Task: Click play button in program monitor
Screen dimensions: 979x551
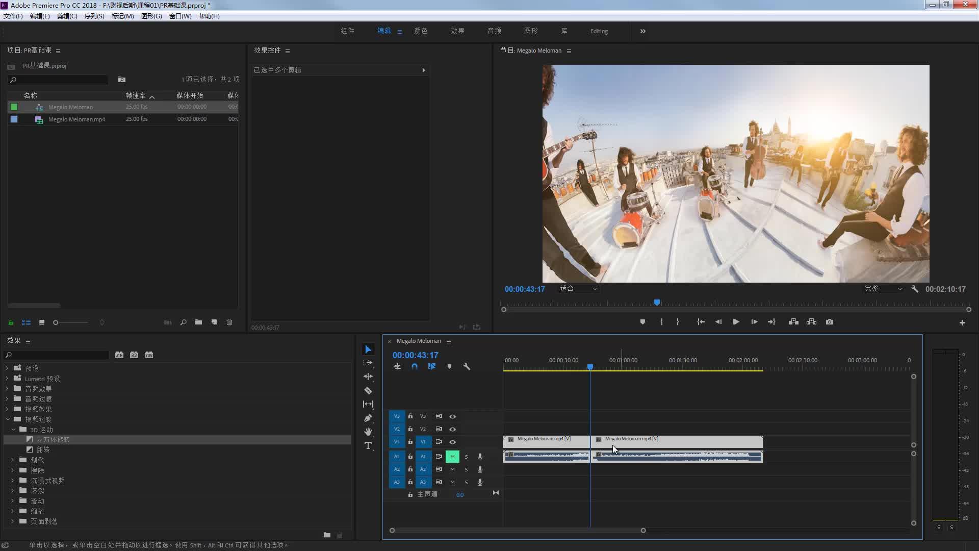Action: [736, 321]
